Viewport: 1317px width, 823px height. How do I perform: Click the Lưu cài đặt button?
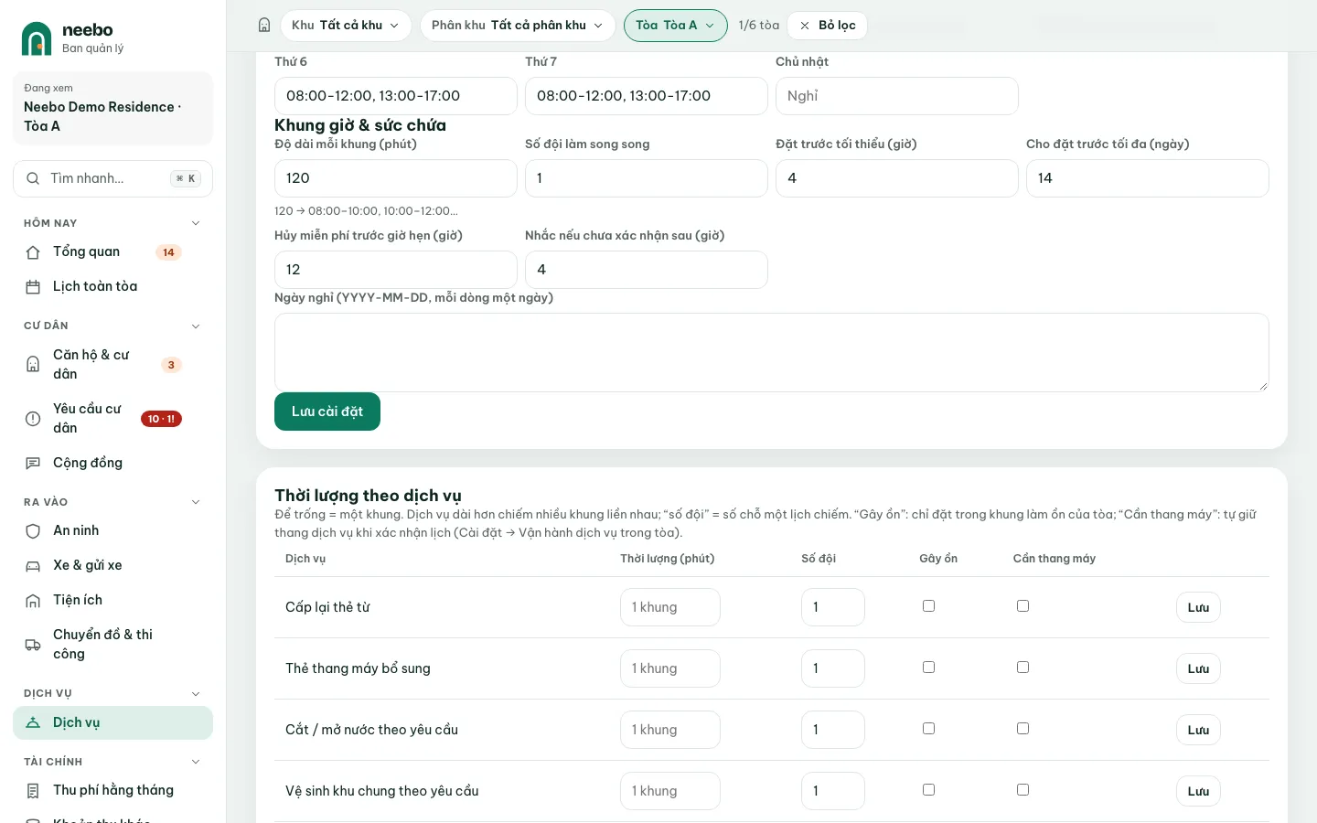click(327, 411)
